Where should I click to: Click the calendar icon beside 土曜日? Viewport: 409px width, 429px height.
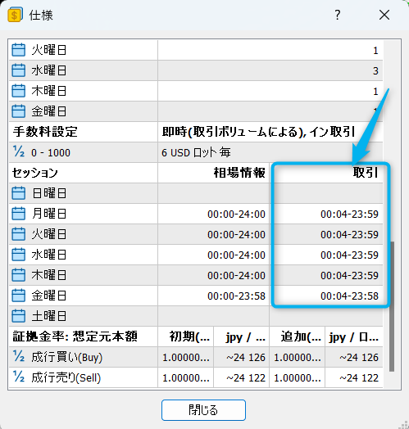click(x=18, y=316)
